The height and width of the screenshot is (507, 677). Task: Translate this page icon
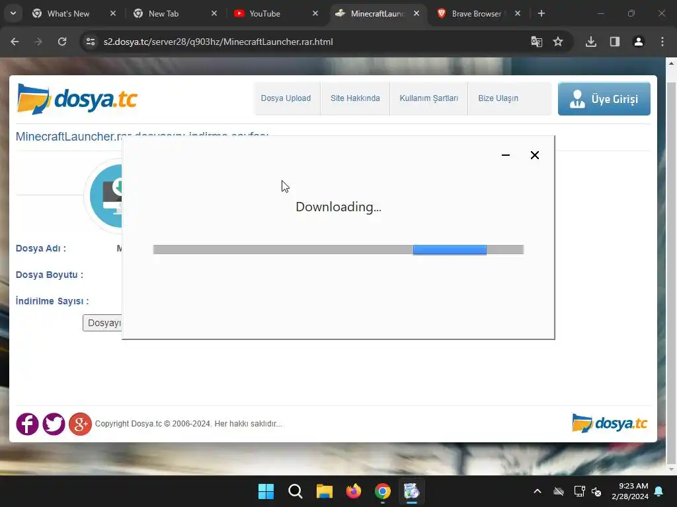(x=537, y=42)
